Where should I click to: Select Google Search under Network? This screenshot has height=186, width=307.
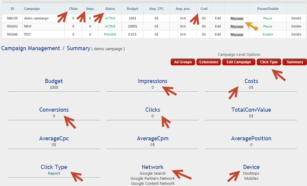pos(153,173)
